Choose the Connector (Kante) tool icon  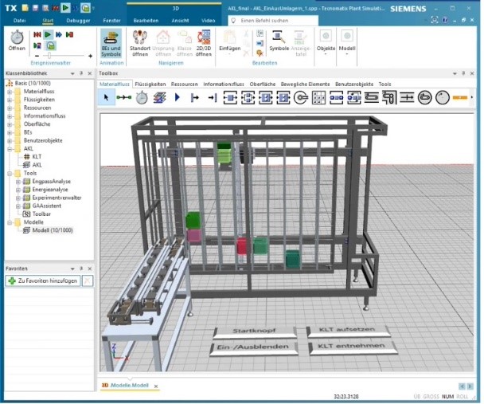(123, 97)
